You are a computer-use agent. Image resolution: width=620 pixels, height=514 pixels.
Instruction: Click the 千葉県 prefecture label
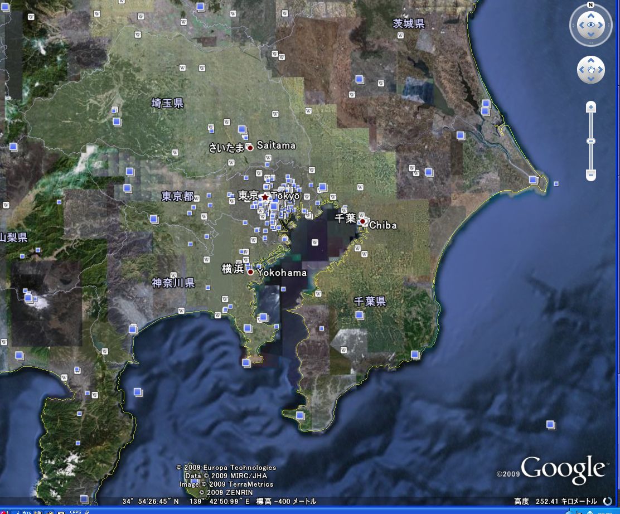[370, 302]
